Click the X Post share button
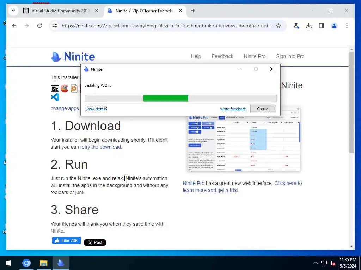The image size is (361, 270). coord(95,243)
